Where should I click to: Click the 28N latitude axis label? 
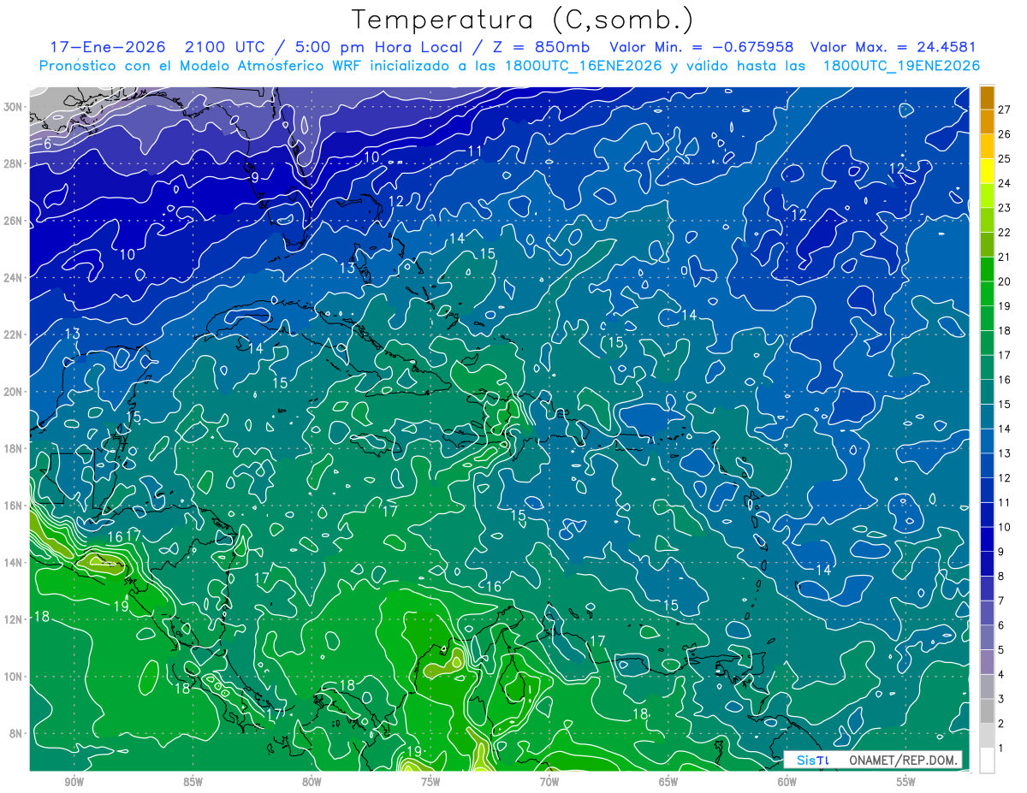pyautogui.click(x=15, y=163)
